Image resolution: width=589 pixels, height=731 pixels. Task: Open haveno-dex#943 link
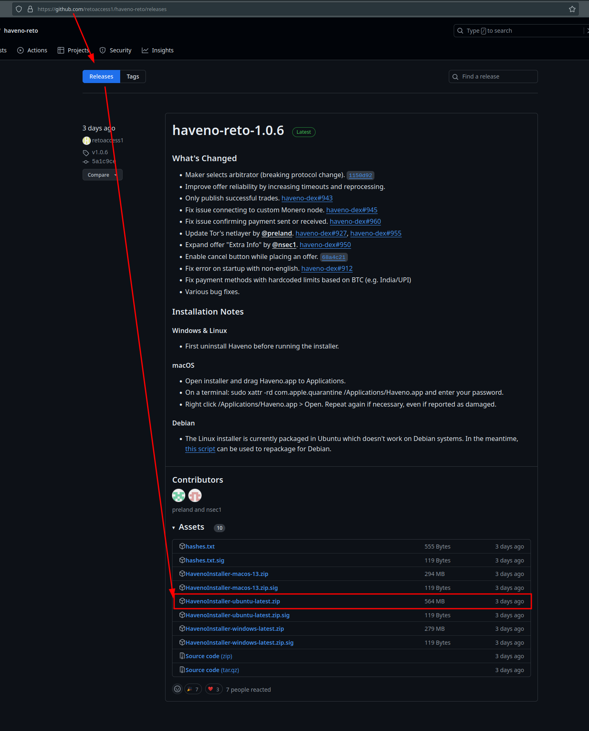[x=307, y=198]
